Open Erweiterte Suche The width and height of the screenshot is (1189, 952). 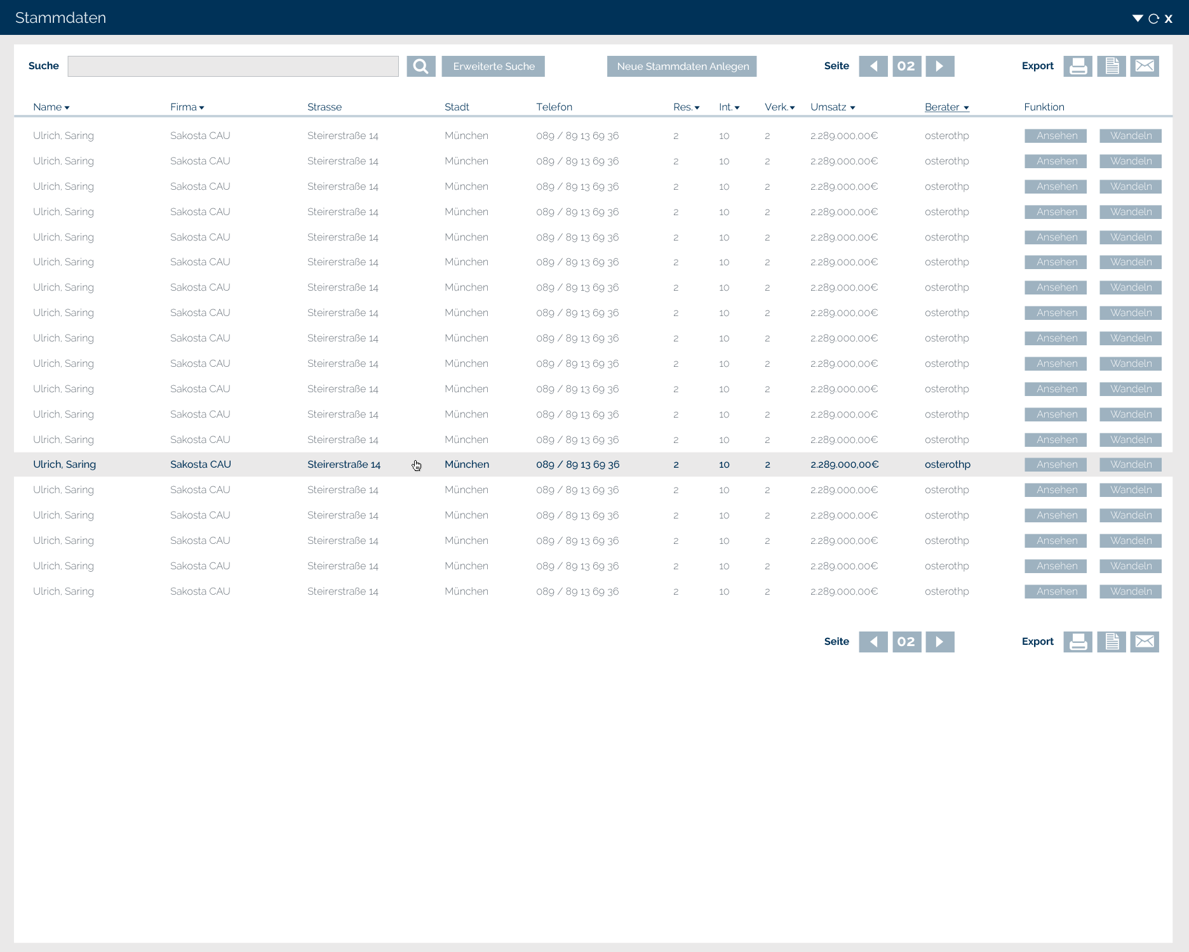(x=494, y=66)
